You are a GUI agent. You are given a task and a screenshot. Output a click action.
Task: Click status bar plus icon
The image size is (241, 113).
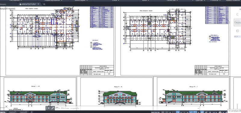coord(227,112)
